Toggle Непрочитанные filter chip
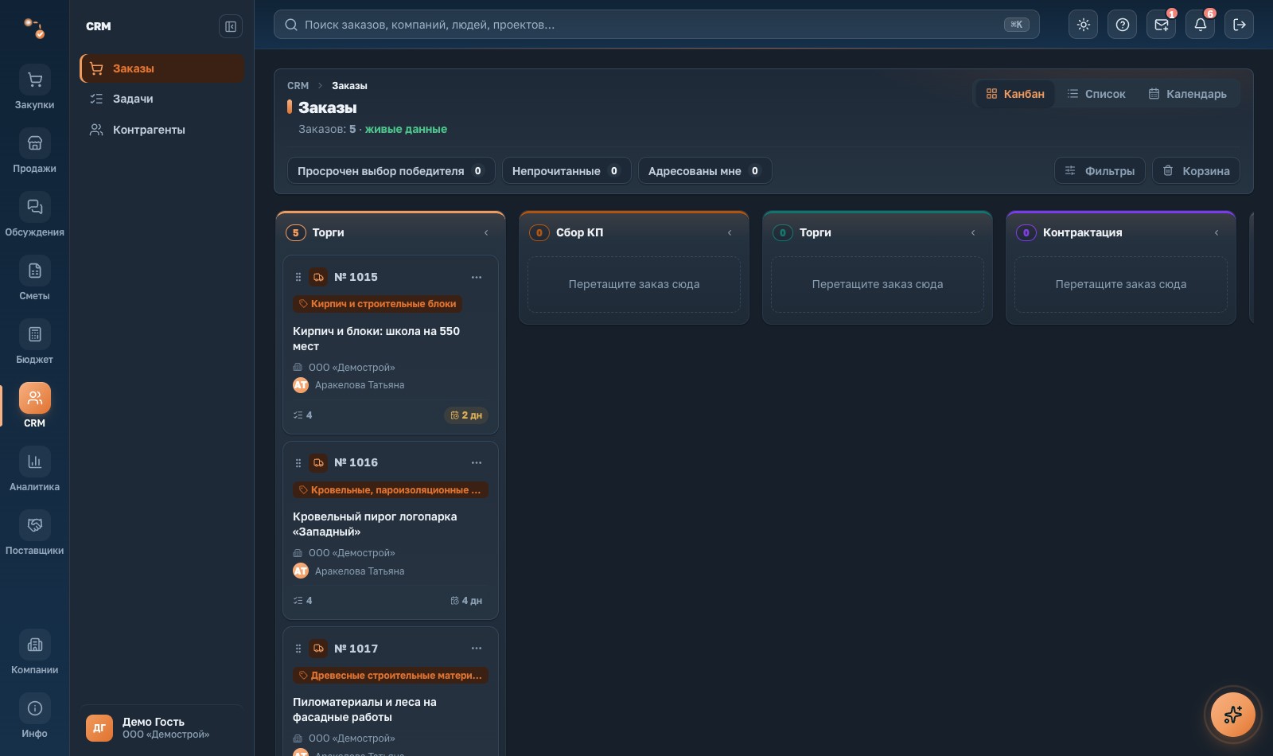The image size is (1273, 756). (566, 170)
